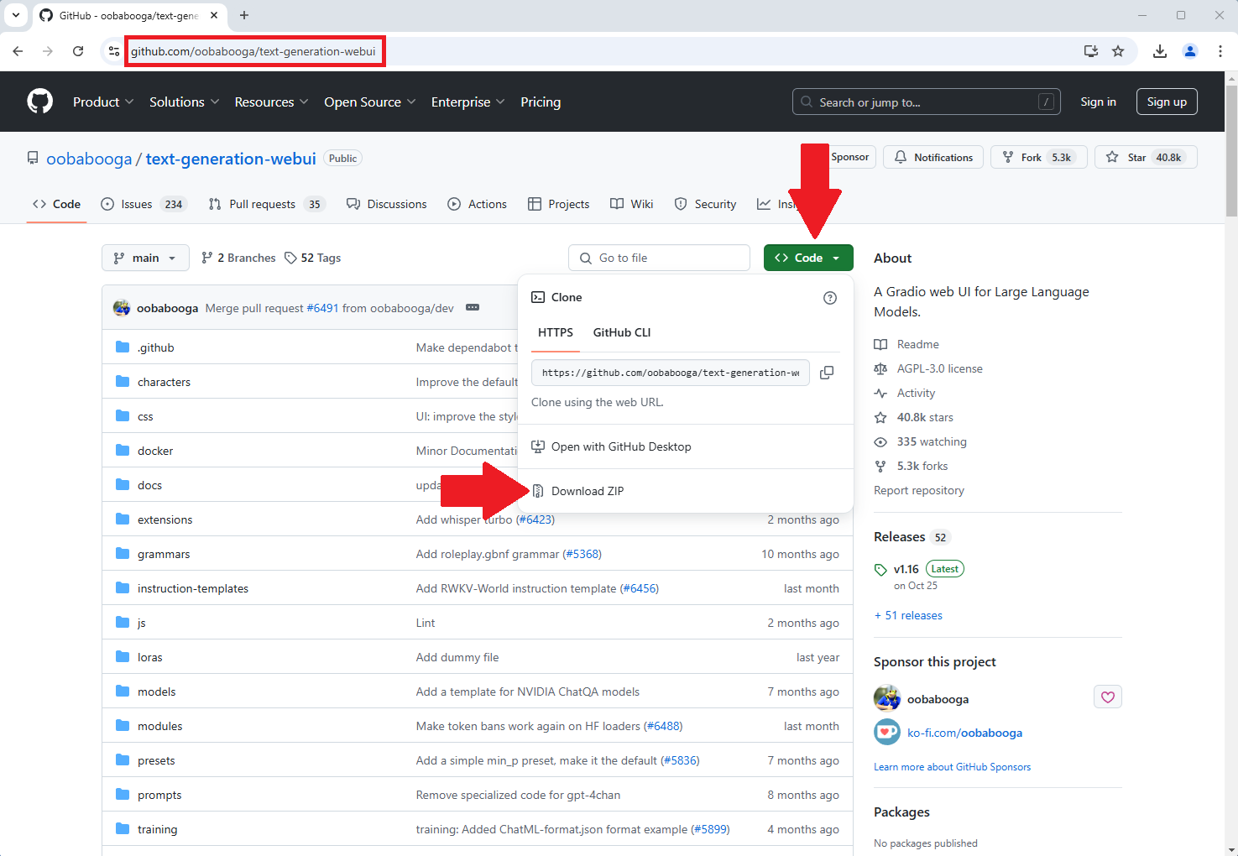The image size is (1238, 856).
Task: Open clone help question mark
Action: coord(830,298)
